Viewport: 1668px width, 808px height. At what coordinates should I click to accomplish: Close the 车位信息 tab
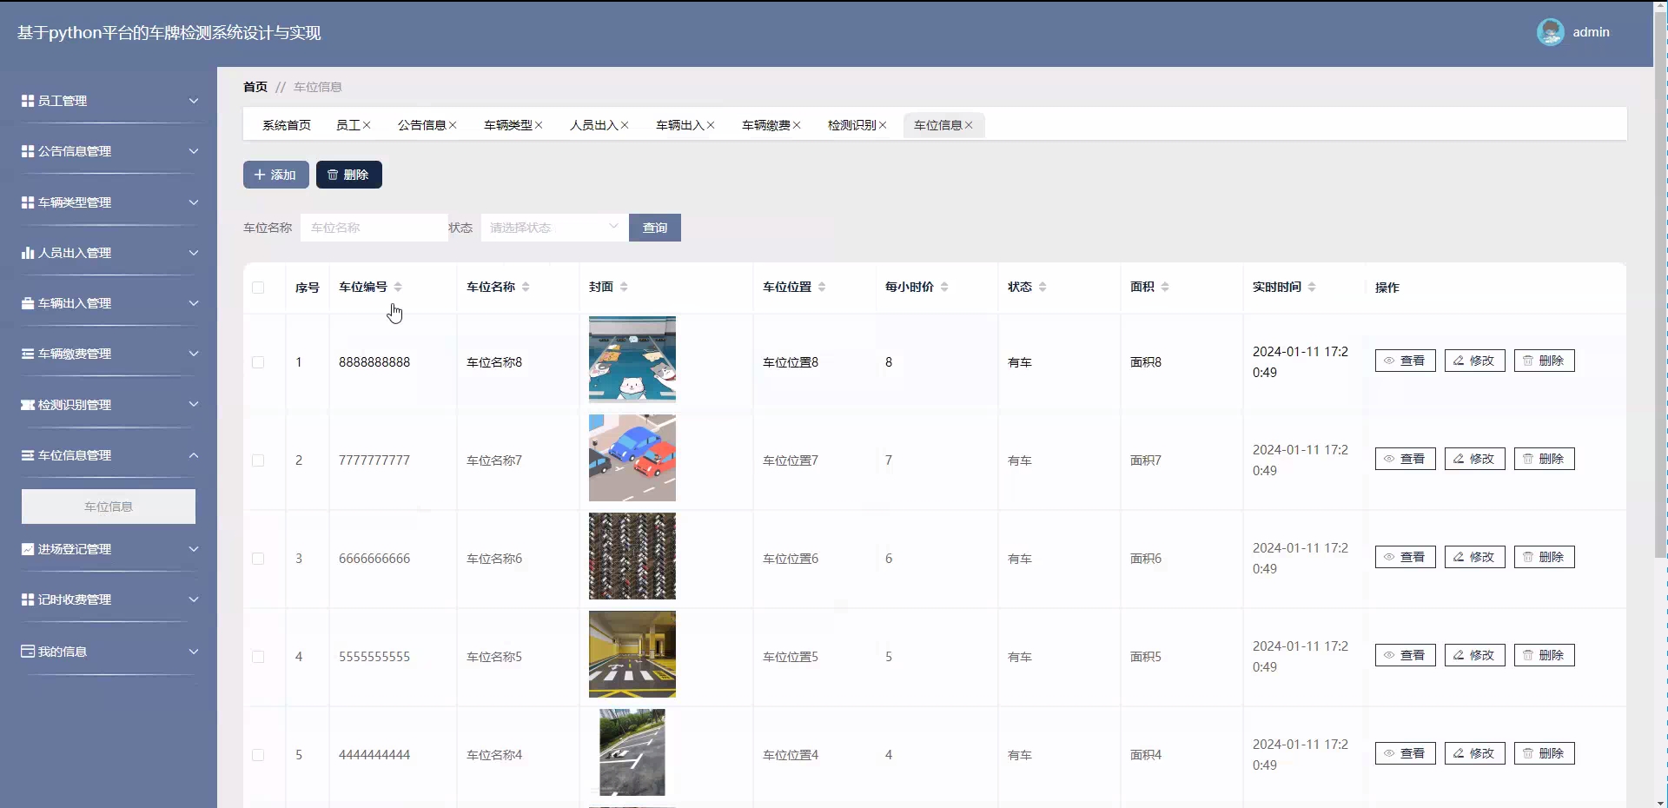point(969,125)
